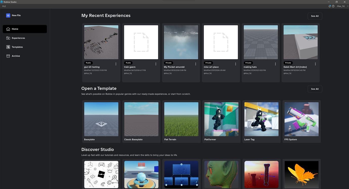Click the Templates sidebar icon
The width and height of the screenshot is (349, 189).
pos(8,47)
